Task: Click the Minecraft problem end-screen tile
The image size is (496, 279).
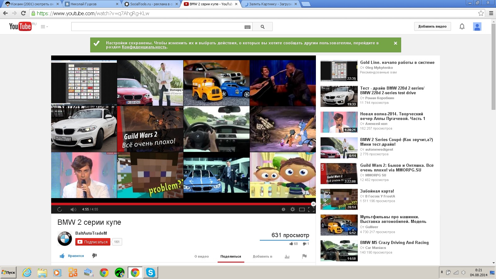Action: pyautogui.click(x=150, y=175)
